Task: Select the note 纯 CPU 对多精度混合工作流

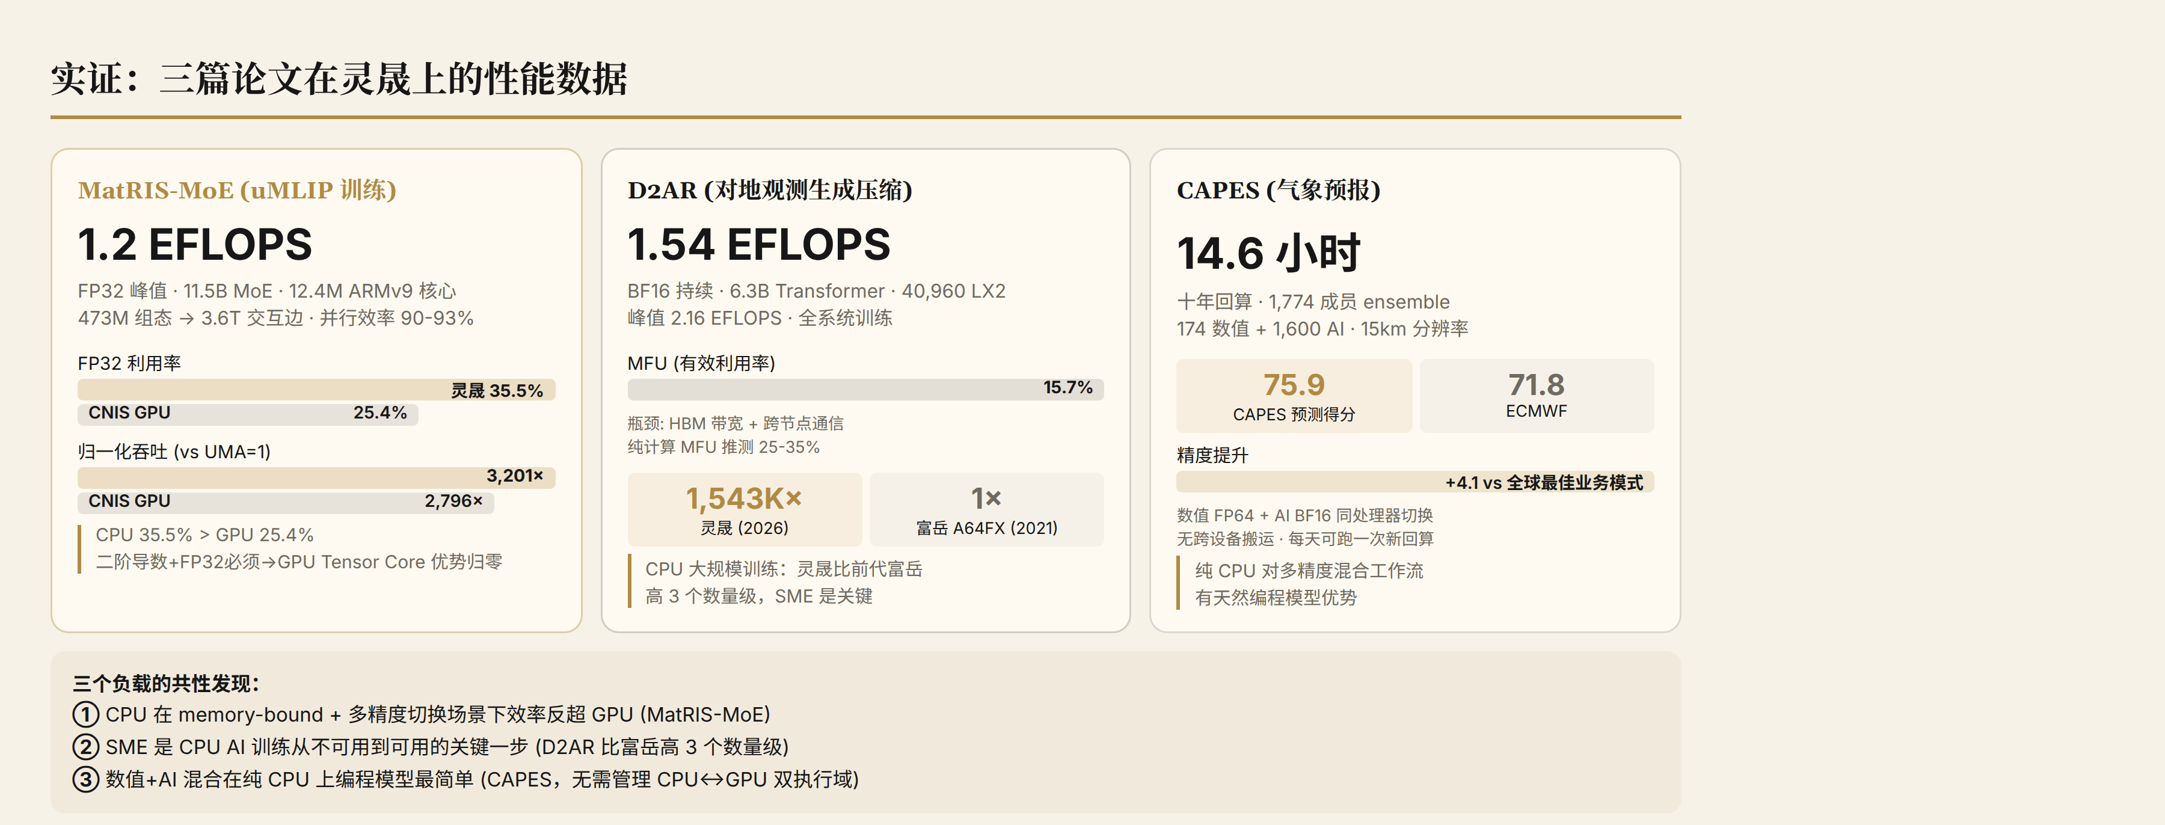Action: (x=1309, y=571)
